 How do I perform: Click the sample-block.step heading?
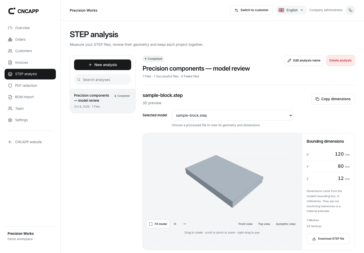click(x=163, y=95)
